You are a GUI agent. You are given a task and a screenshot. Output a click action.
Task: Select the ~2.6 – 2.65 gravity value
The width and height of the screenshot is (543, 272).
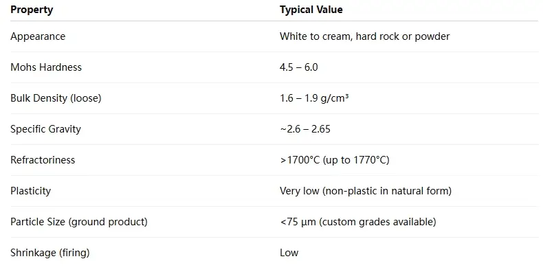305,129
